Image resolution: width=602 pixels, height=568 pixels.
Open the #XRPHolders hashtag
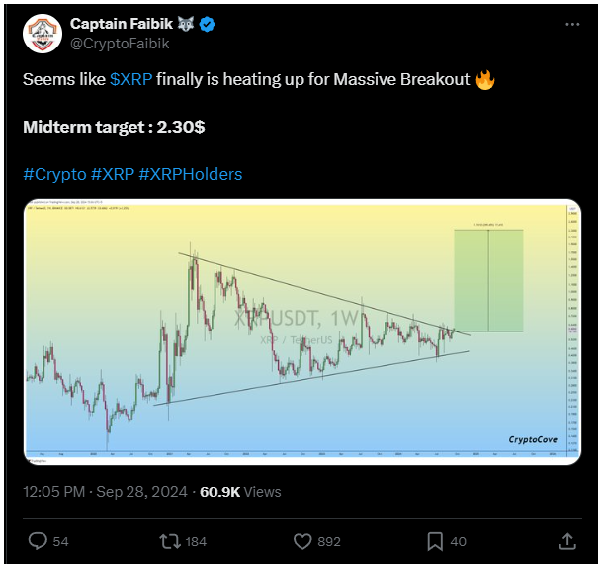pyautogui.click(x=191, y=174)
